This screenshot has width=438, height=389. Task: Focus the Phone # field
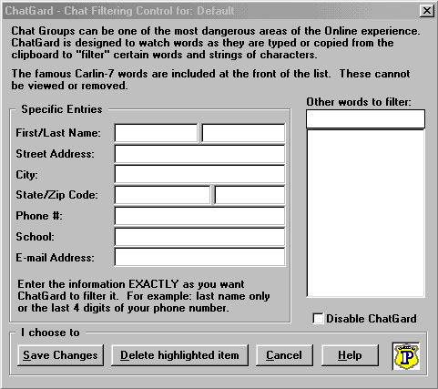pos(199,216)
